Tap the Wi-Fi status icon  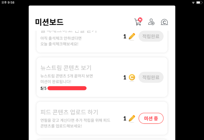pyautogui.click(x=193, y=3)
